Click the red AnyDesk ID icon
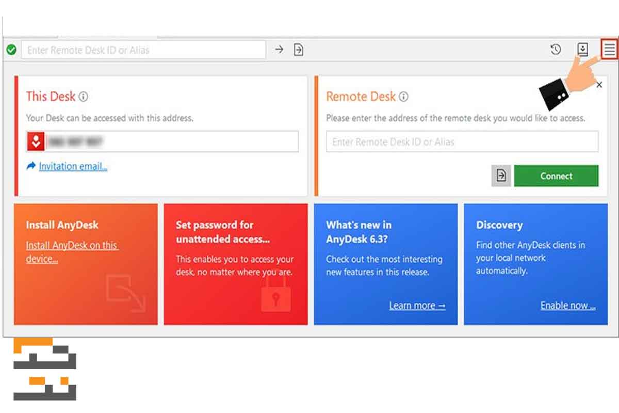This screenshot has width=619, height=413. click(36, 141)
